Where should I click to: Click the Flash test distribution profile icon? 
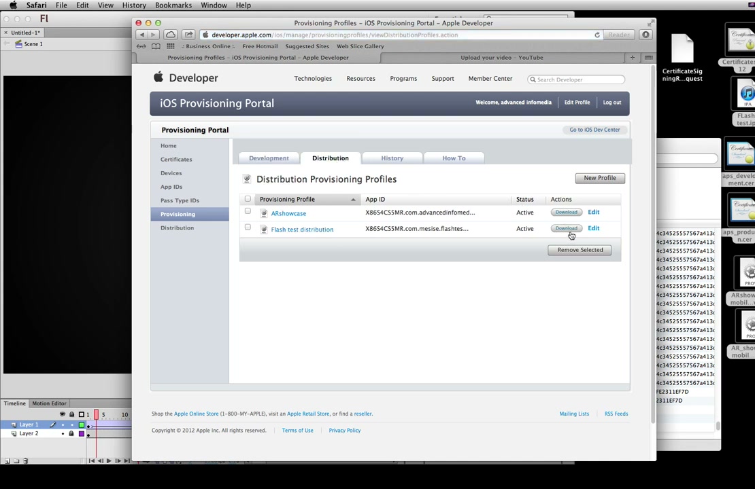(264, 230)
